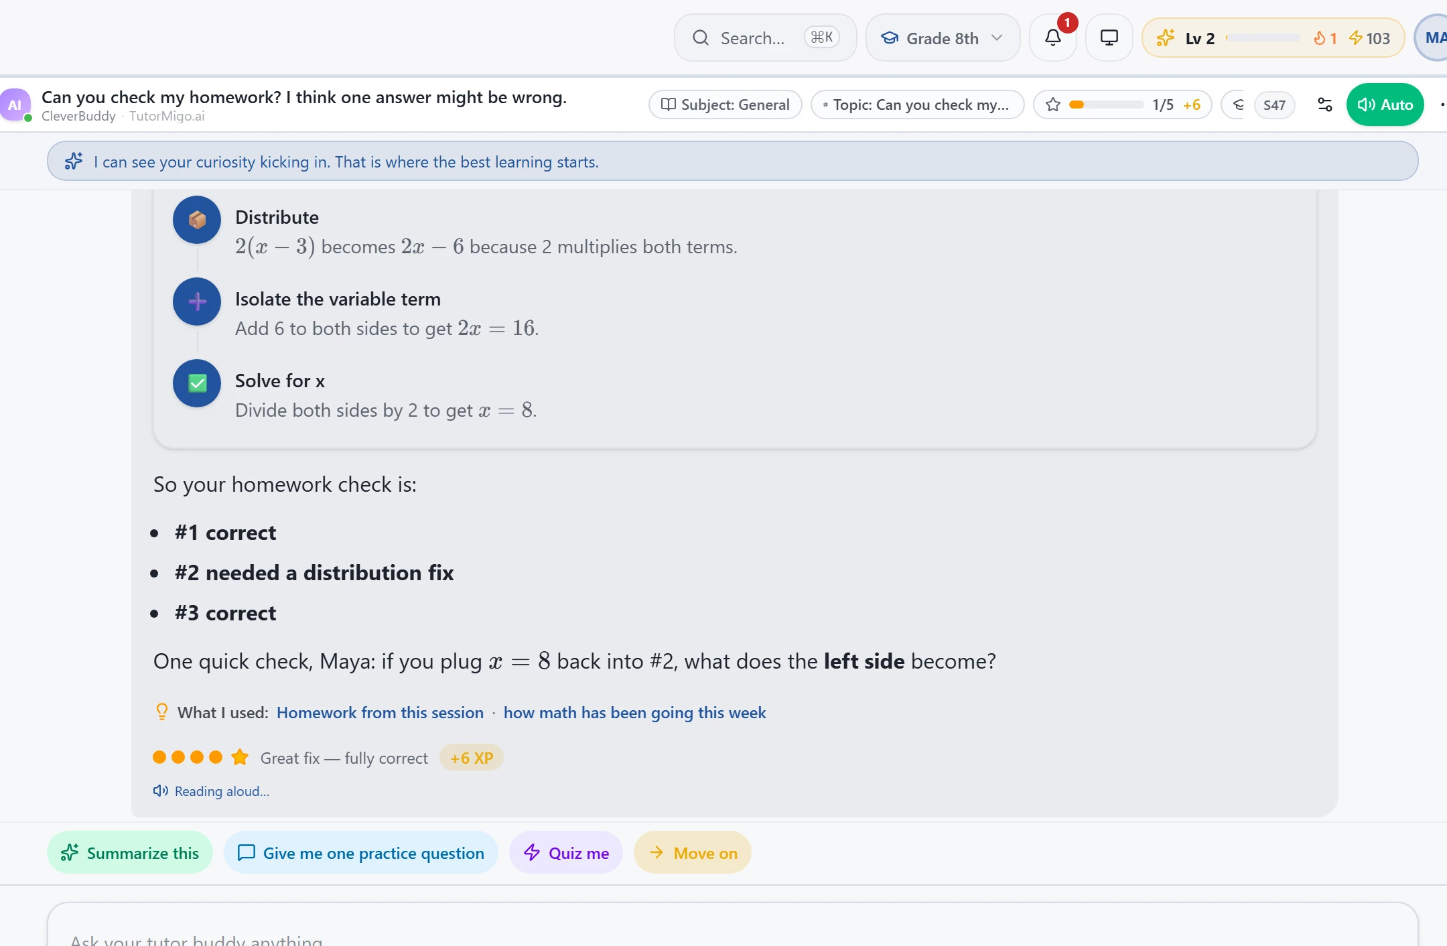Click the Great fix — fully correct text
The image size is (1447, 946).
pos(344,758)
